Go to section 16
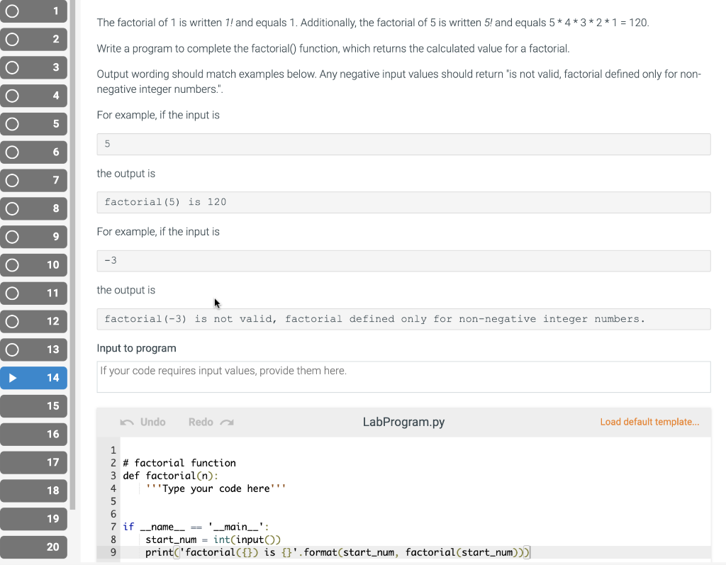 33,435
